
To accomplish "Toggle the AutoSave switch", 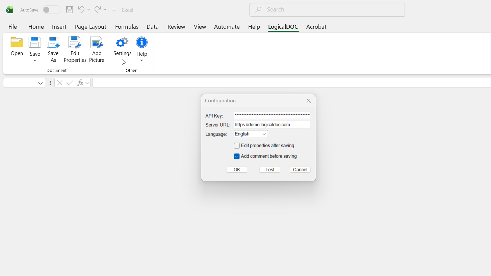I will 51,10.
